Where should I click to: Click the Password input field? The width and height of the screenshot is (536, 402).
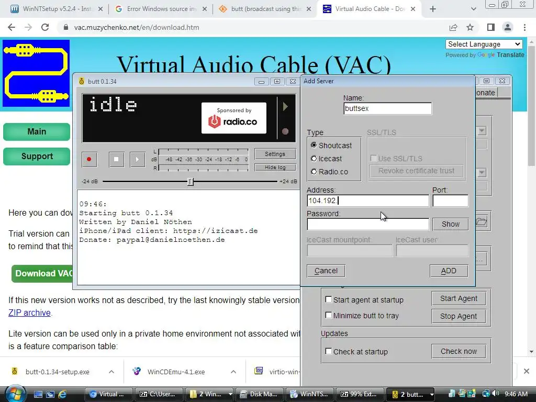pos(368,224)
